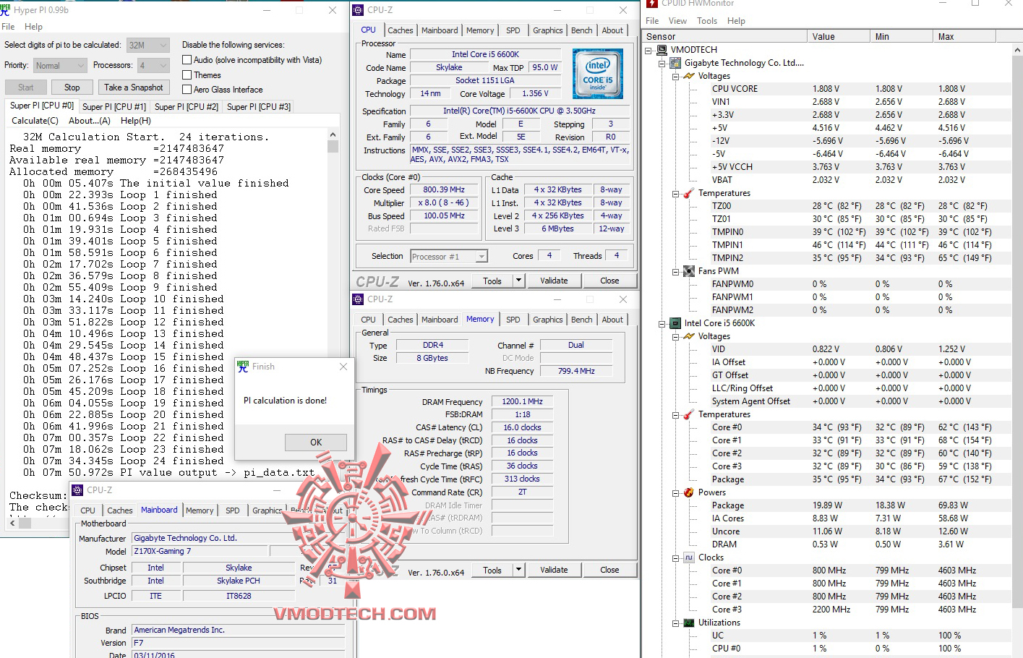Click the Finish dialog's Hyper PI icon

(243, 367)
